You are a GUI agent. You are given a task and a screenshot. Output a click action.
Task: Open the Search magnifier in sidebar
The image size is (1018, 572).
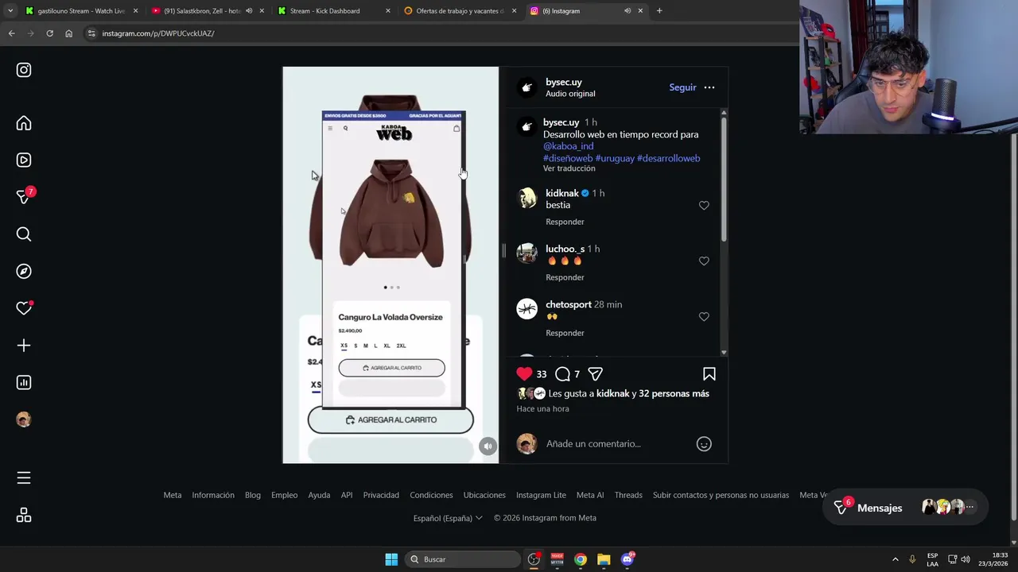click(x=24, y=234)
